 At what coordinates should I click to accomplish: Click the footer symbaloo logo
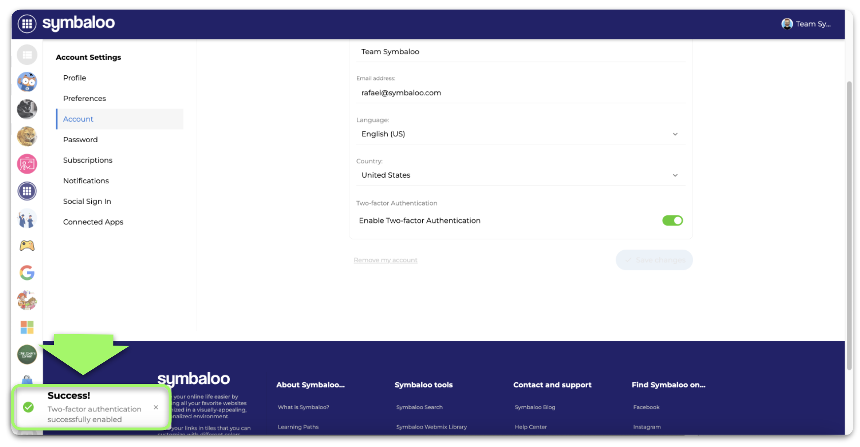(x=194, y=379)
